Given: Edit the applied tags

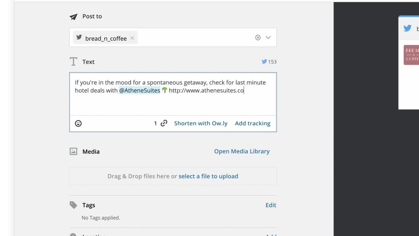Looking at the screenshot, I should coord(271,205).
